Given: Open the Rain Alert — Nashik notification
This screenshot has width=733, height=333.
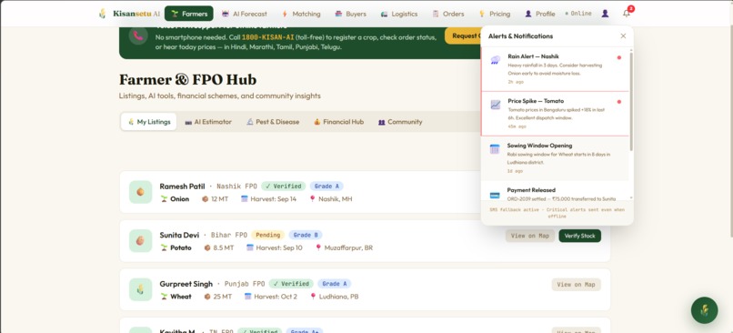Looking at the screenshot, I should tap(555, 69).
